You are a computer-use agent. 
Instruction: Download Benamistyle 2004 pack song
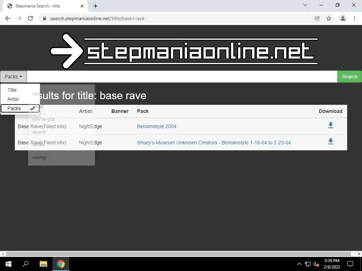click(331, 125)
